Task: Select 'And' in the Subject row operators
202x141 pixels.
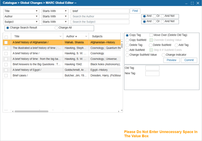Action: click(x=144, y=22)
